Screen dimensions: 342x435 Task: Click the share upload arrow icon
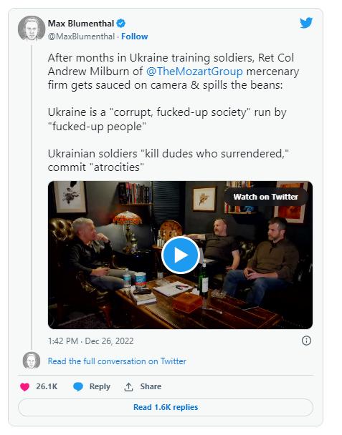click(x=128, y=387)
